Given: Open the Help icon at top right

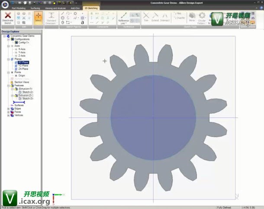Looking at the screenshot, I should point(261,8).
